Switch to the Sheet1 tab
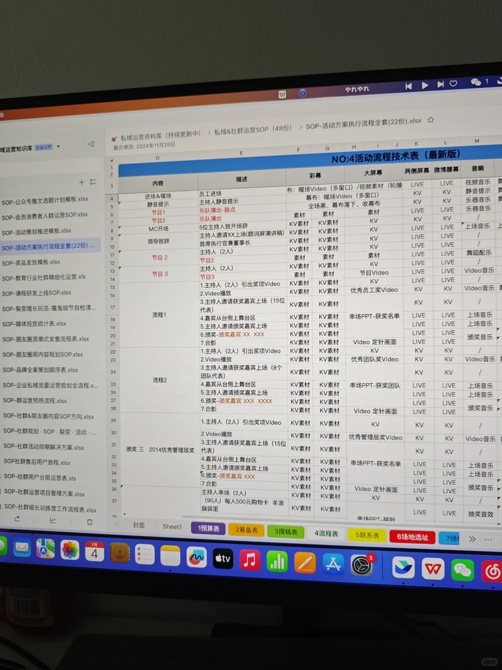The image size is (502, 670). [x=172, y=526]
